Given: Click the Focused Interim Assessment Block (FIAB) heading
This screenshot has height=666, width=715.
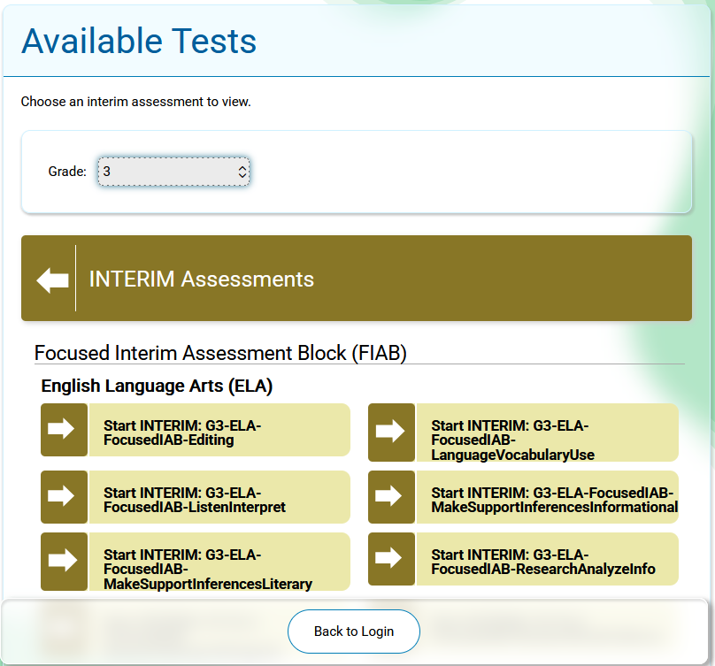Looking at the screenshot, I should (x=220, y=353).
